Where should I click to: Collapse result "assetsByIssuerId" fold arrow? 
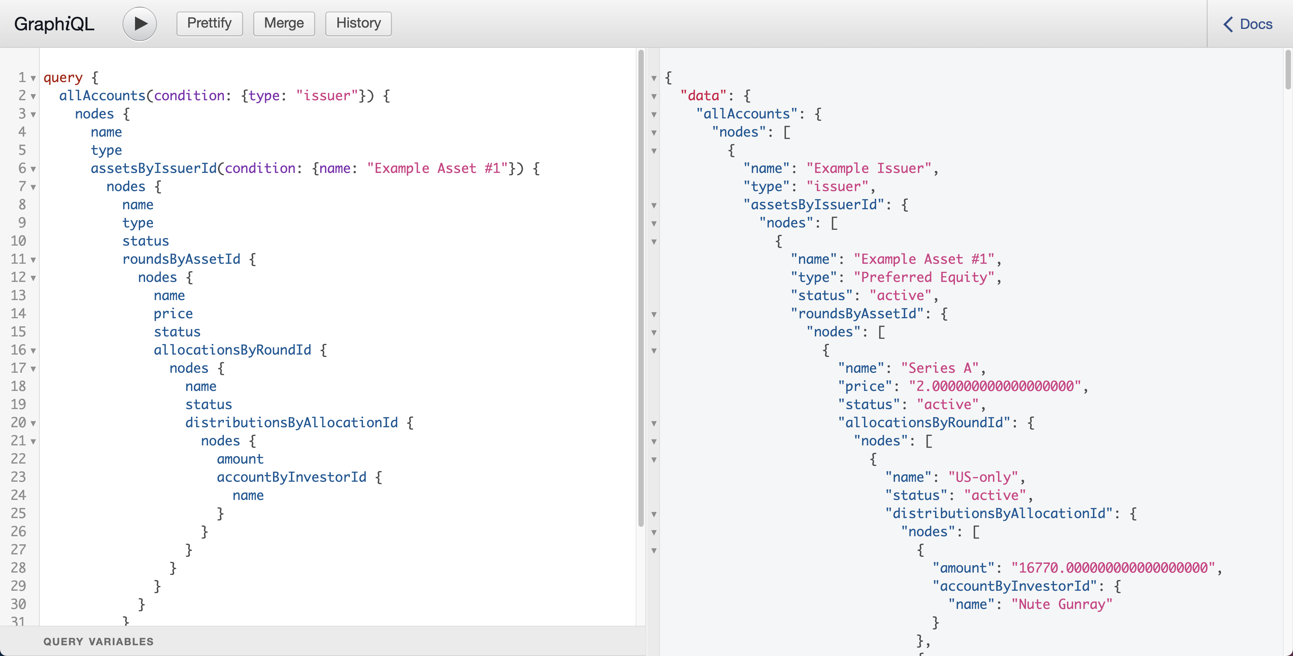[x=654, y=205]
